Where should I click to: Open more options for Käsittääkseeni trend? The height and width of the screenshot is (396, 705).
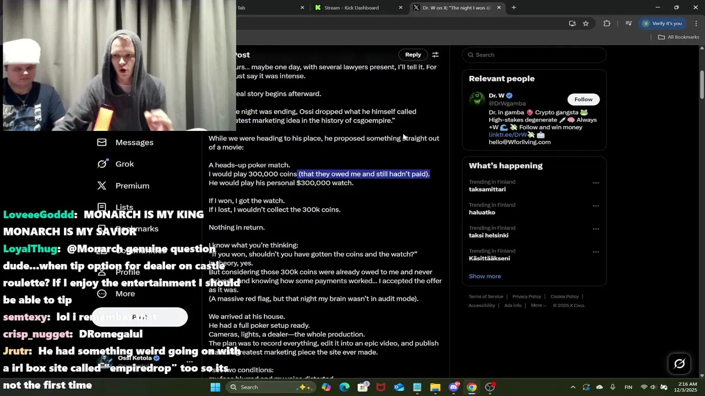point(595,252)
